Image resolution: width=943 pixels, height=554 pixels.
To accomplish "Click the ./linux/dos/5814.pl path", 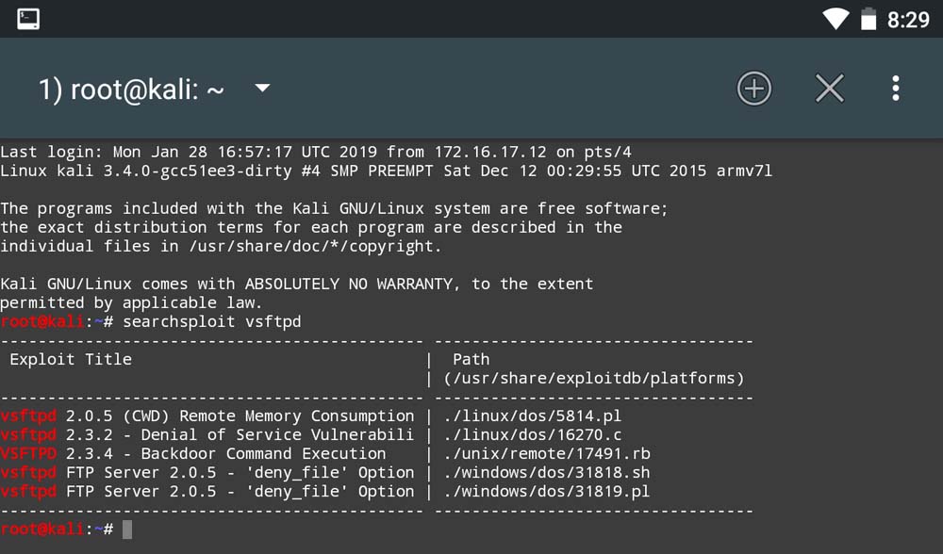I will point(532,415).
